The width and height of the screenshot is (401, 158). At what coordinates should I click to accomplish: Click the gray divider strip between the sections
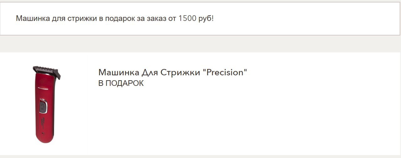(x=200, y=44)
